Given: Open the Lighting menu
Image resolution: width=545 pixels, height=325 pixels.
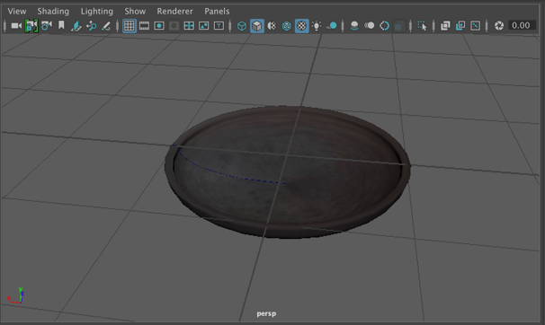Looking at the screenshot, I should click(x=96, y=12).
